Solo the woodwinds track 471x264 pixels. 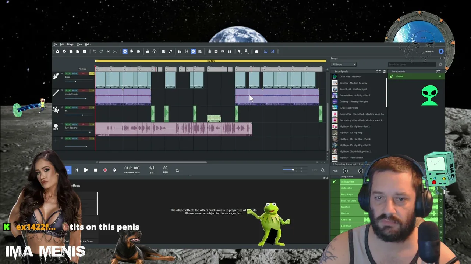(68, 91)
